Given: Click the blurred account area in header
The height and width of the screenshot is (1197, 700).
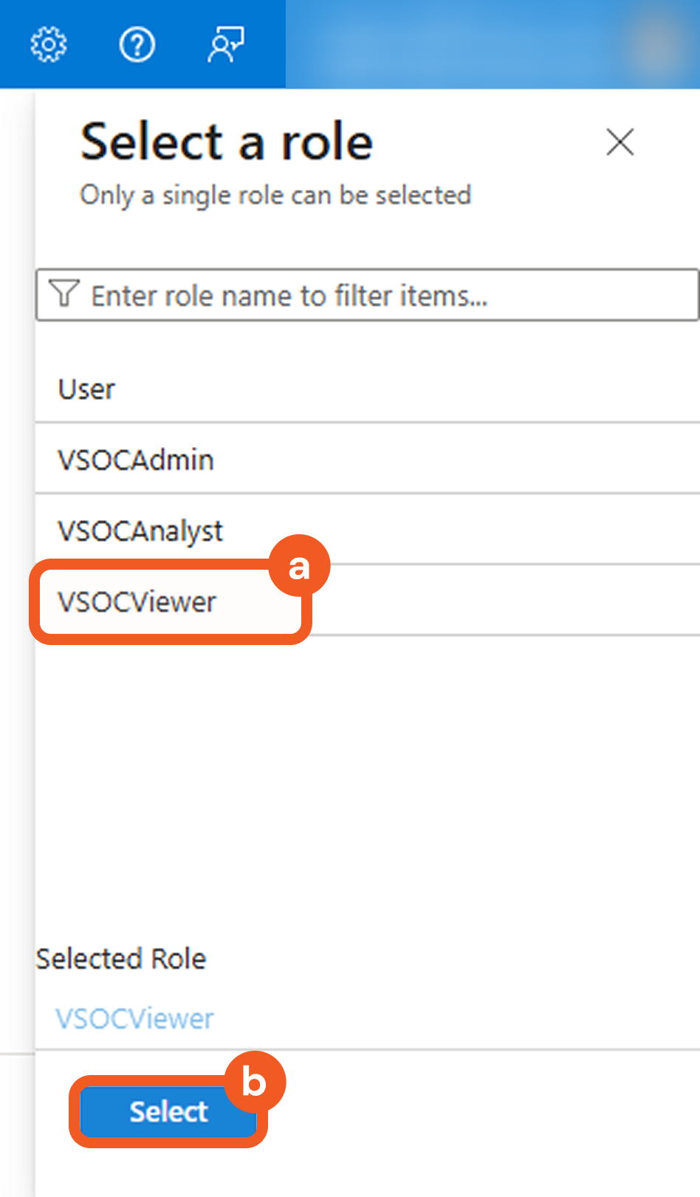Looking at the screenshot, I should [x=654, y=44].
